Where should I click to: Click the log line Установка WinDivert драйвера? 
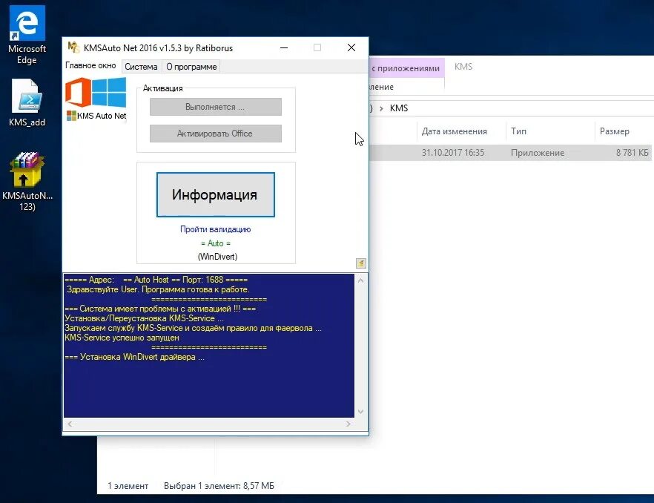[134, 358]
